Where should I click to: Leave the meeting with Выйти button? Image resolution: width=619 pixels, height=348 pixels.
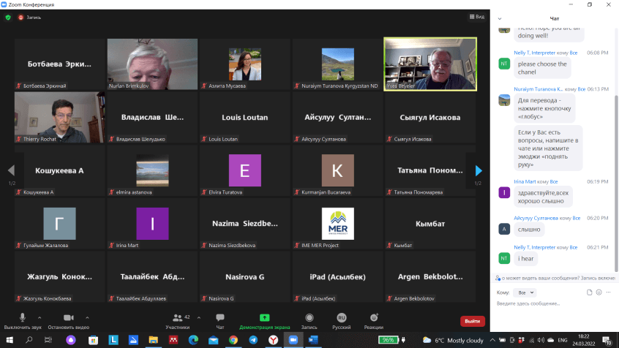472,321
